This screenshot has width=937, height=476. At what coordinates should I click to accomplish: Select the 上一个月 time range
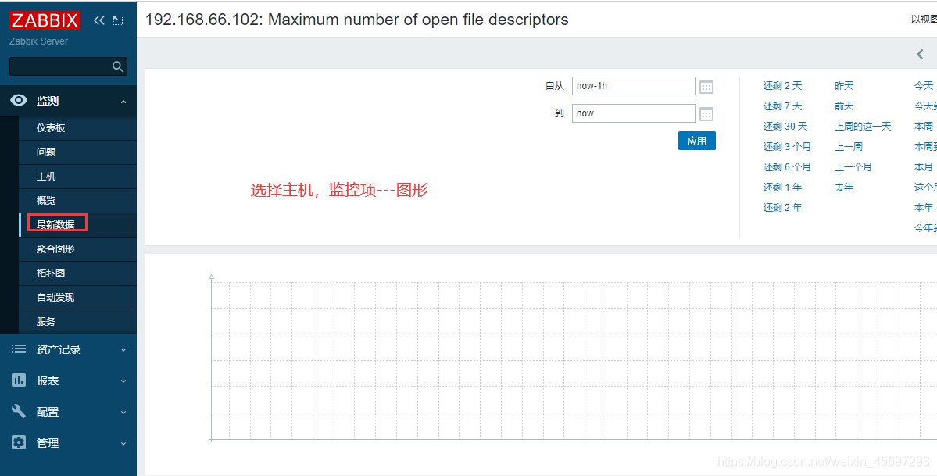(x=853, y=166)
